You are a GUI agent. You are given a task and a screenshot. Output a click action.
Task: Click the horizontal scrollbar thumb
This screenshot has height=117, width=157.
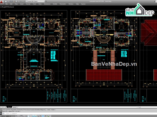click(x=140, y=107)
